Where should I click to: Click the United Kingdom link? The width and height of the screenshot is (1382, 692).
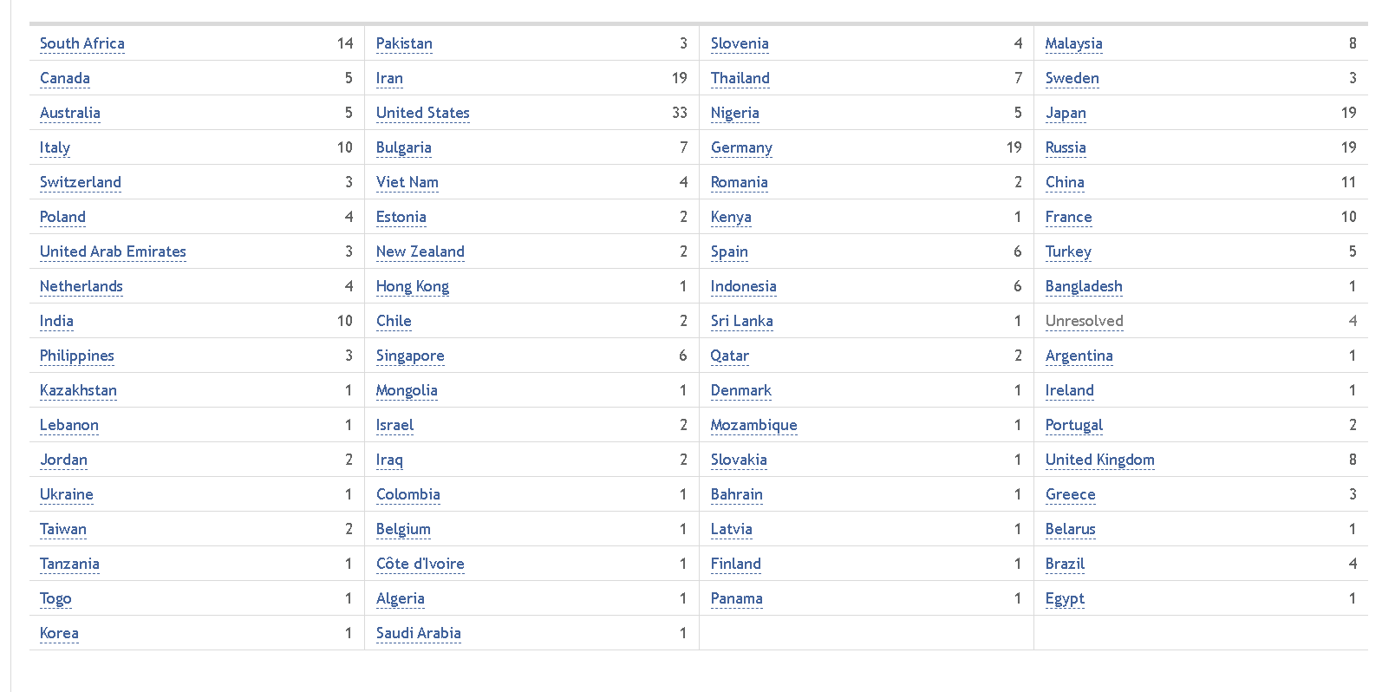[1099, 460]
